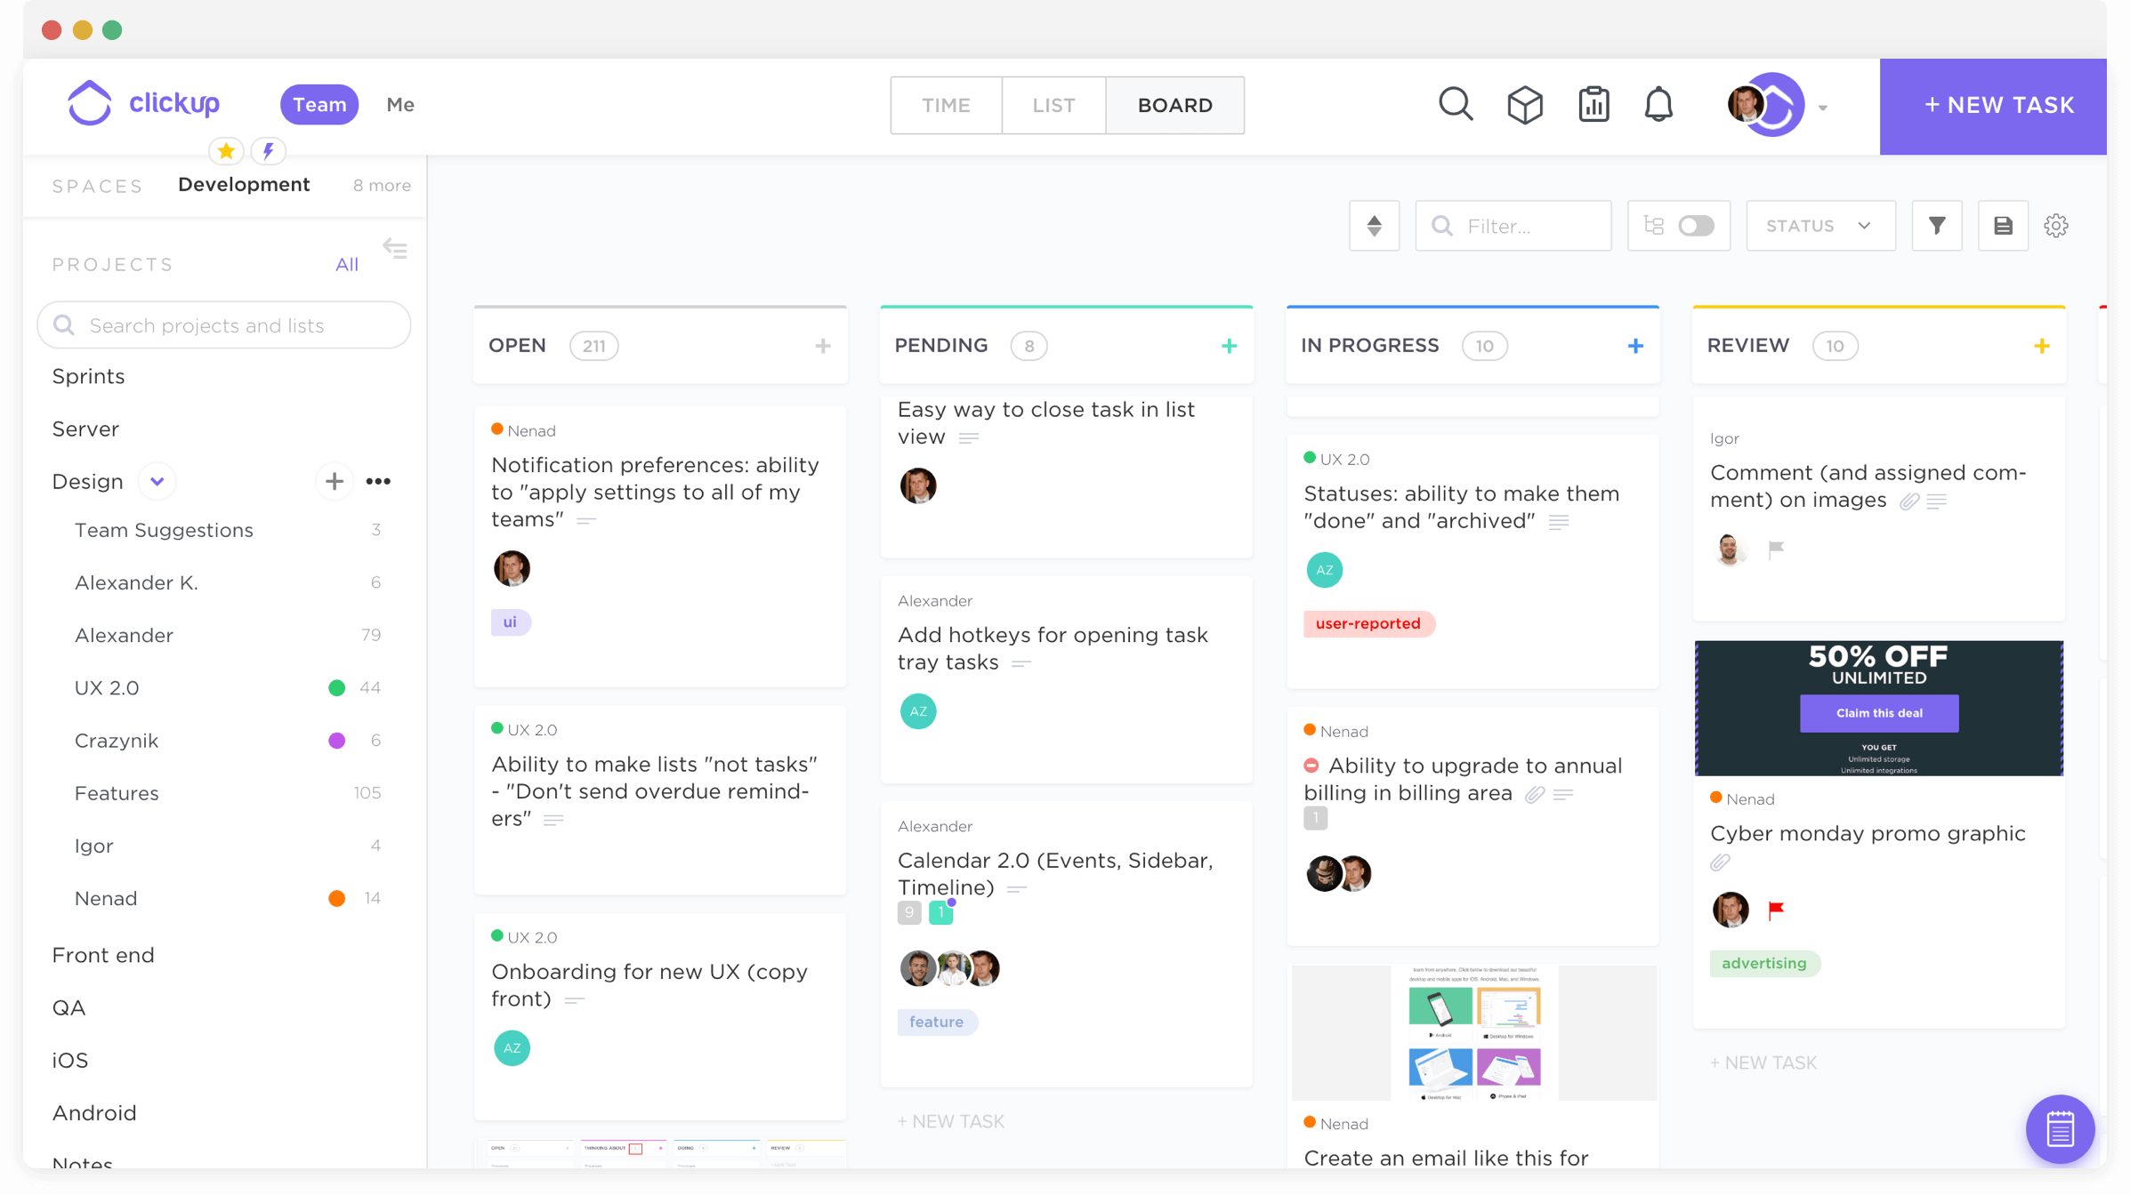Switch to the TIME tab
The height and width of the screenshot is (1195, 2130).
click(946, 105)
